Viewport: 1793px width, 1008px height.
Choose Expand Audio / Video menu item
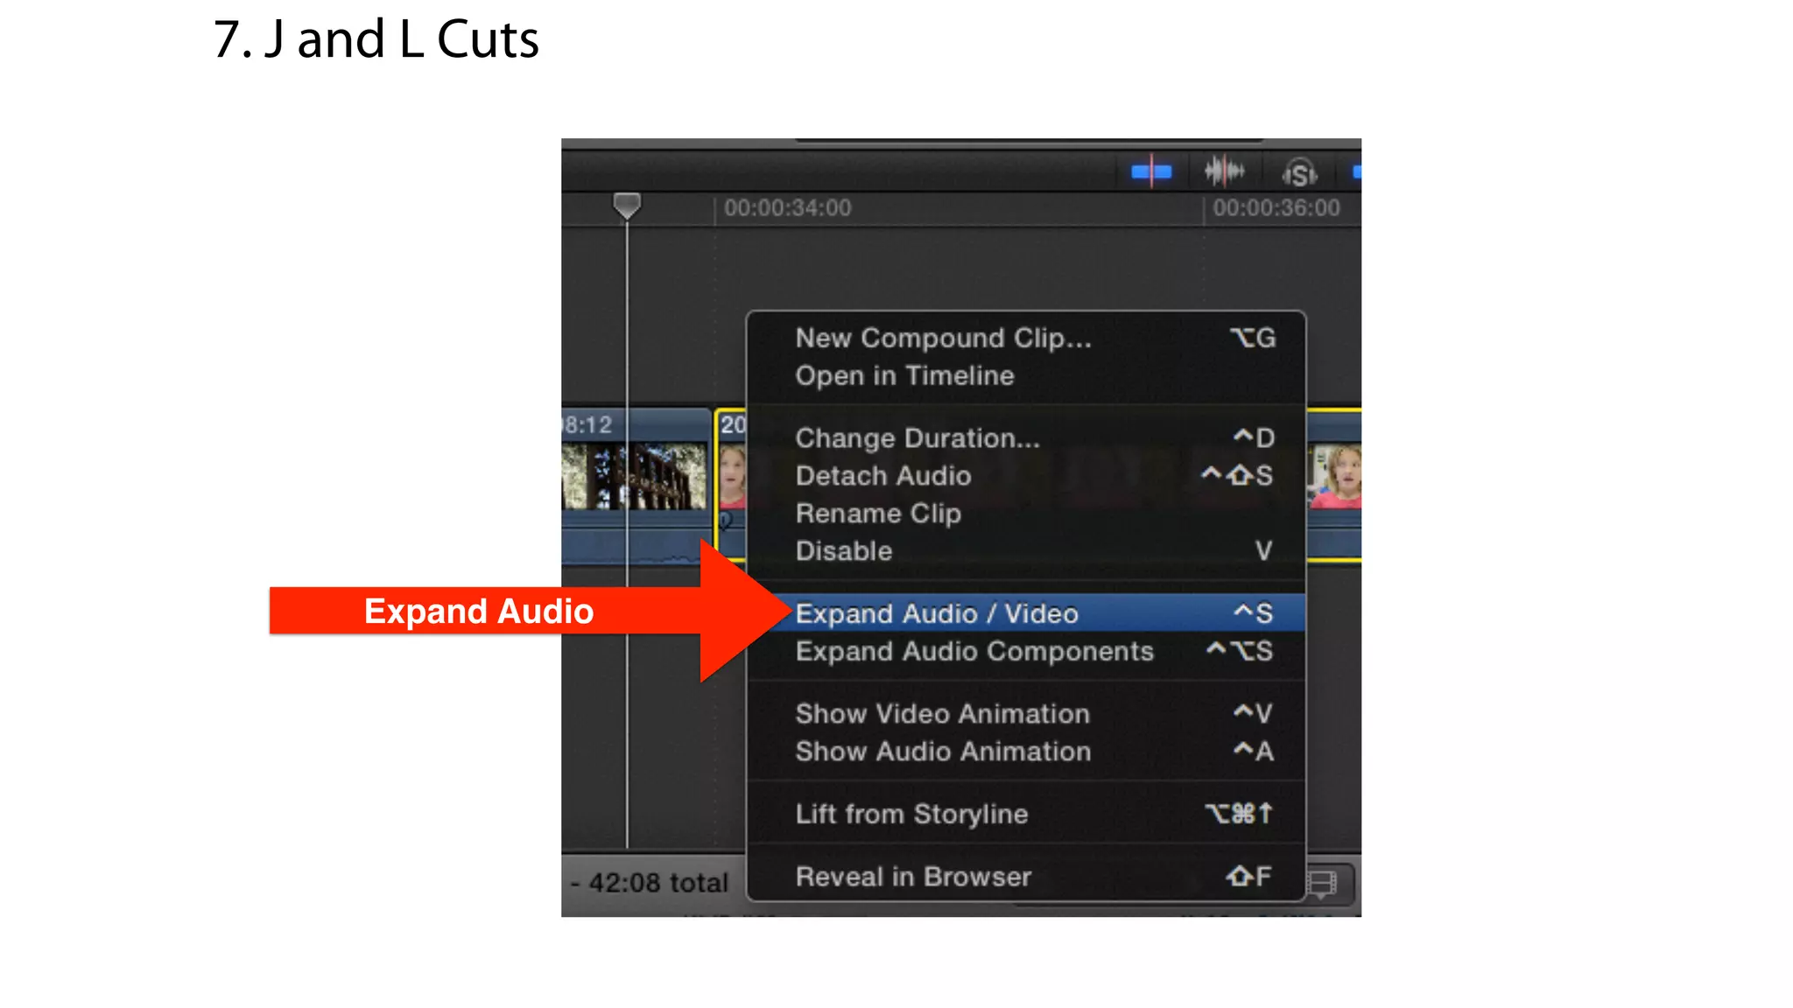[x=1026, y=613]
